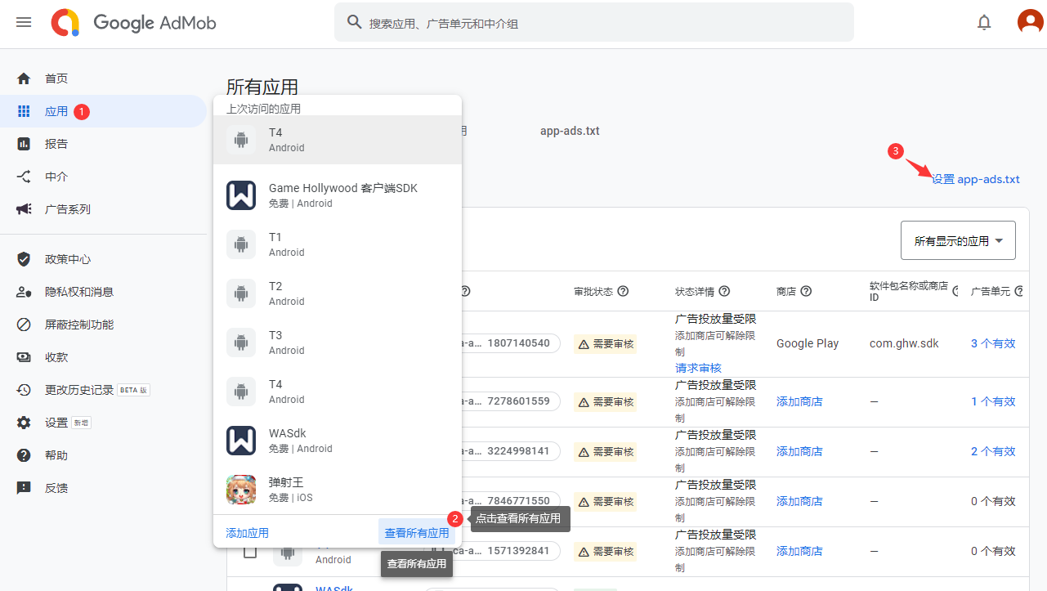Open the 1 个有效 ad units link
This screenshot has width=1047, height=591.
[x=993, y=401]
